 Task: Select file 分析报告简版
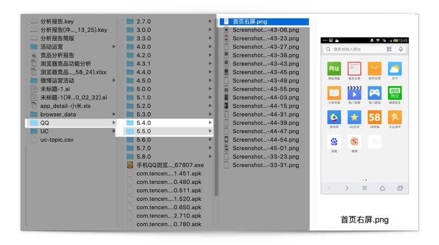click(57, 38)
